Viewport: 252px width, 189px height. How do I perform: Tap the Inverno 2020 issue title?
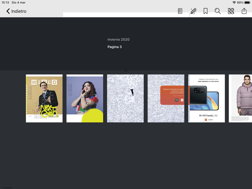click(x=118, y=40)
